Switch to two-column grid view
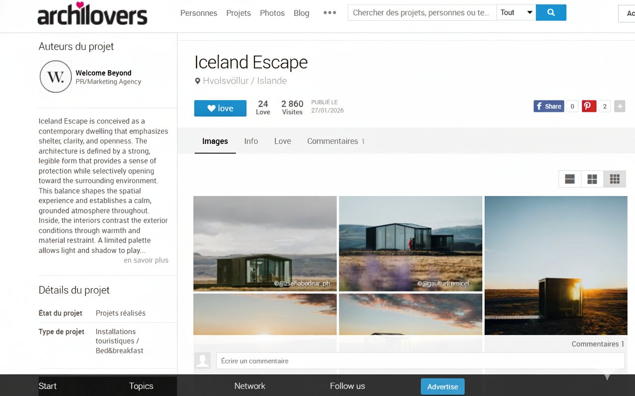Viewport: 635px width, 396px height. point(592,179)
